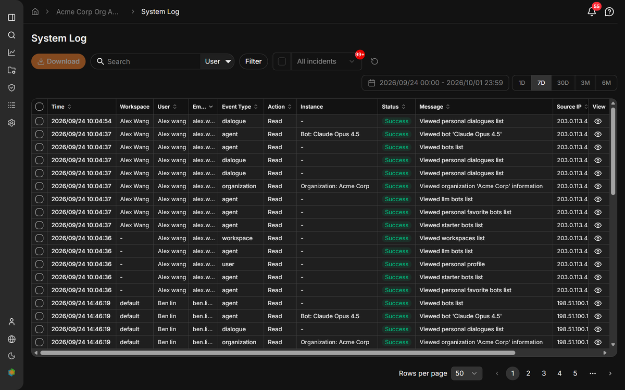625x390 pixels.
Task: Go to next page arrow
Action: [610, 373]
